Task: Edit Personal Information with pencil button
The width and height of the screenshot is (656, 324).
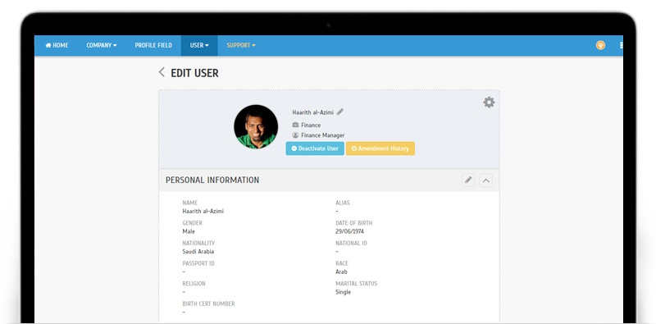Action: click(468, 180)
